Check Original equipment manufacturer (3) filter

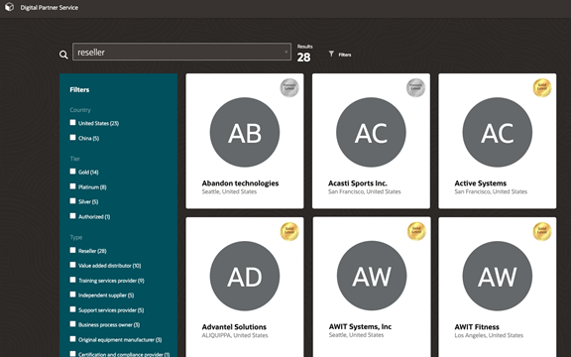[x=72, y=339]
